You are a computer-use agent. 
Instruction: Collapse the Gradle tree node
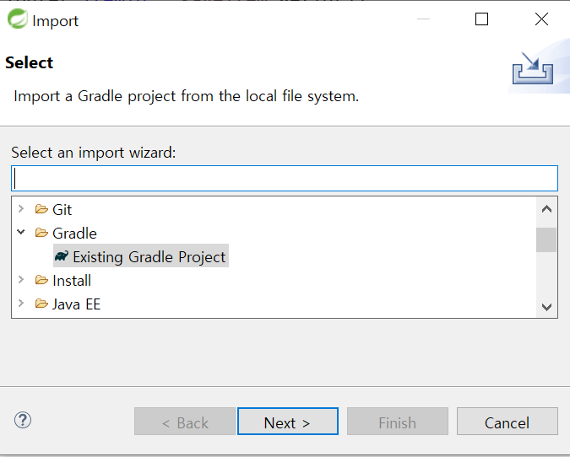[21, 234]
